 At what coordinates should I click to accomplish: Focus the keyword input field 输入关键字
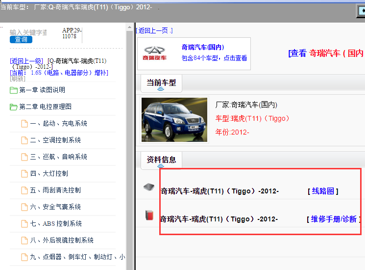coord(28,32)
